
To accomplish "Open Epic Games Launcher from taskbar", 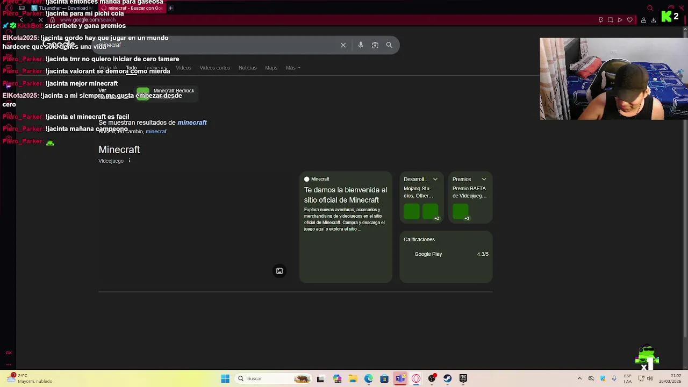I will pos(463,378).
